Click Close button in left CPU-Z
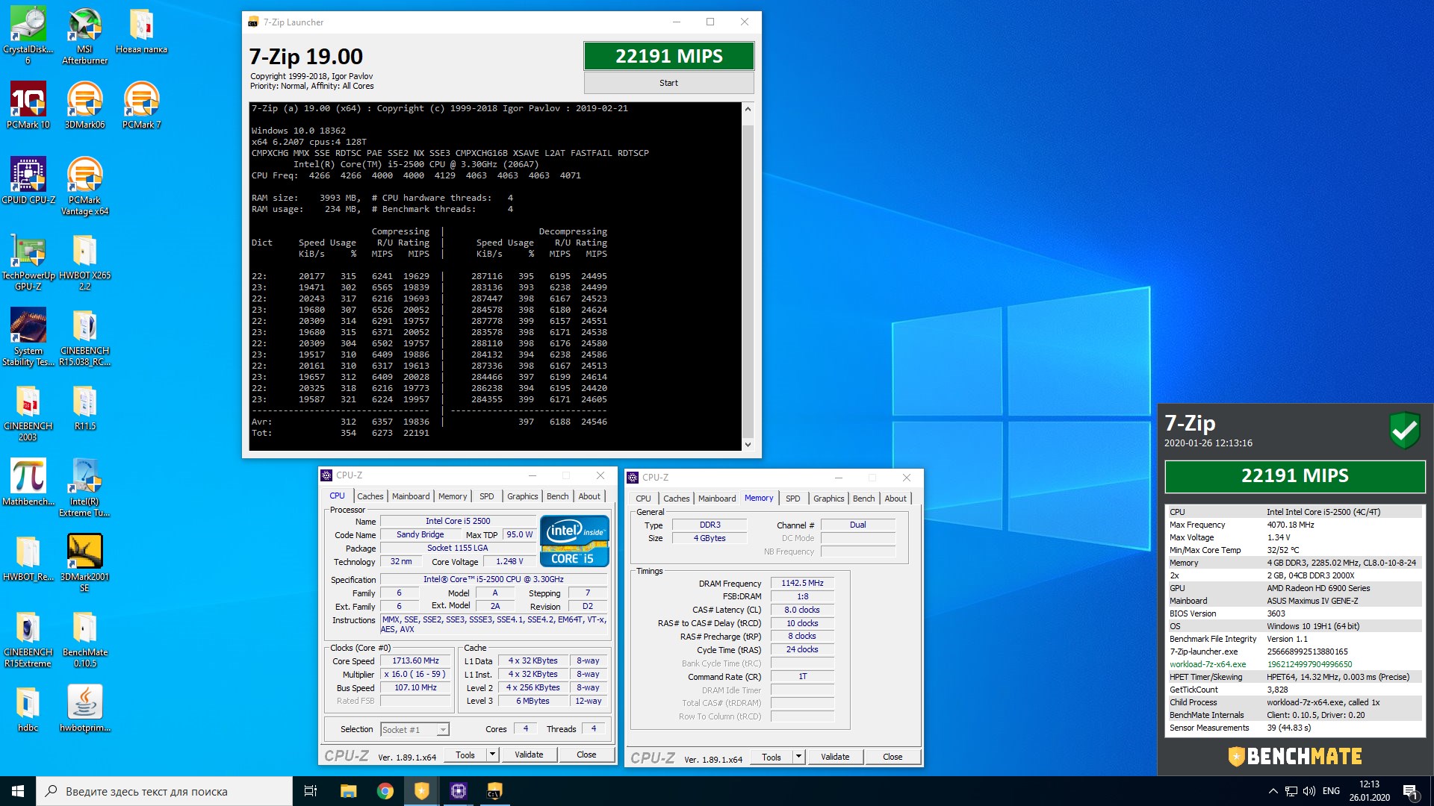1434x806 pixels. click(x=586, y=755)
